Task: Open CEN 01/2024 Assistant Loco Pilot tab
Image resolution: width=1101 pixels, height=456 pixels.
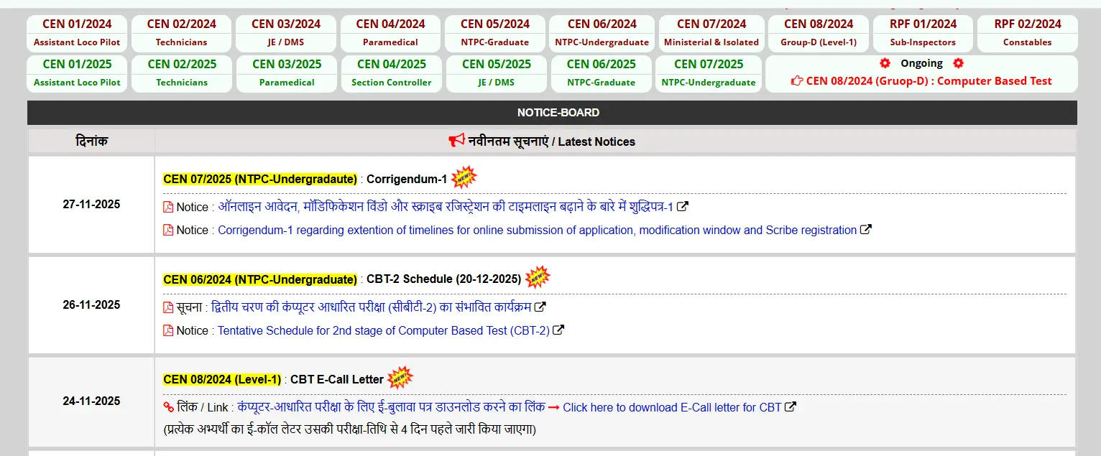Action: (x=77, y=33)
